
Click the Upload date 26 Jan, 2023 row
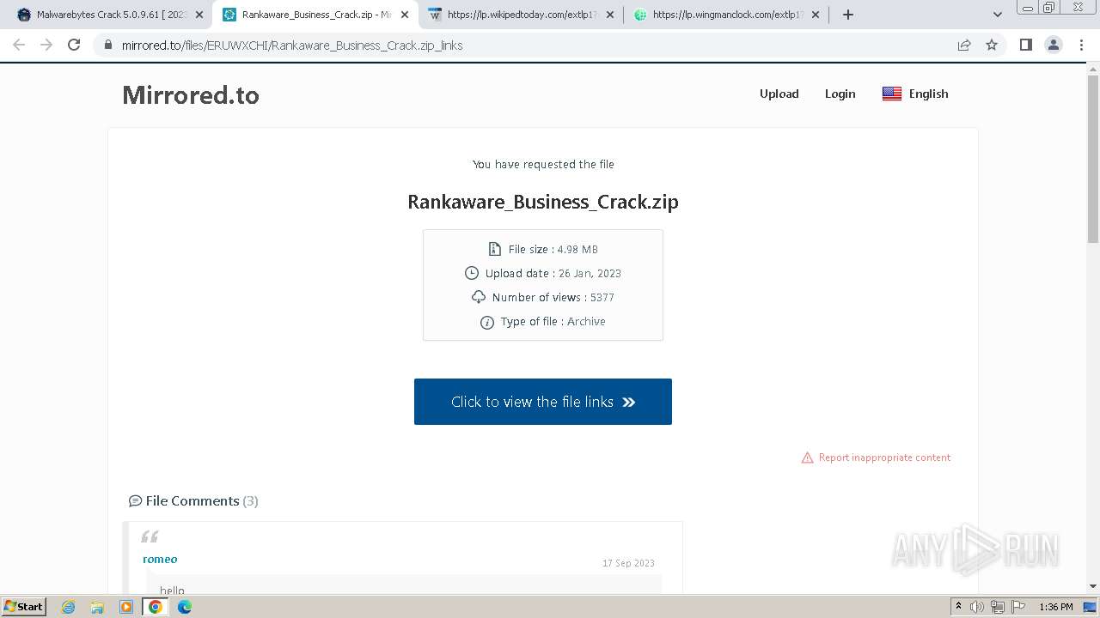(x=543, y=273)
